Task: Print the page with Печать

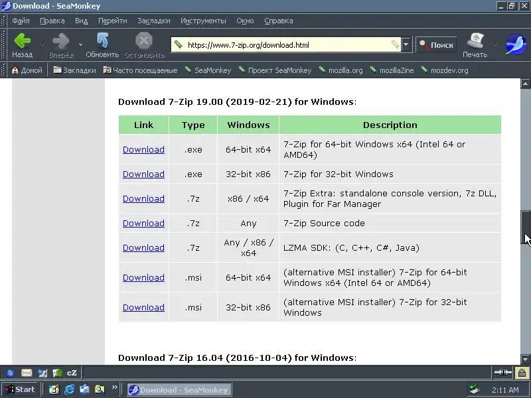Action: 475,44
